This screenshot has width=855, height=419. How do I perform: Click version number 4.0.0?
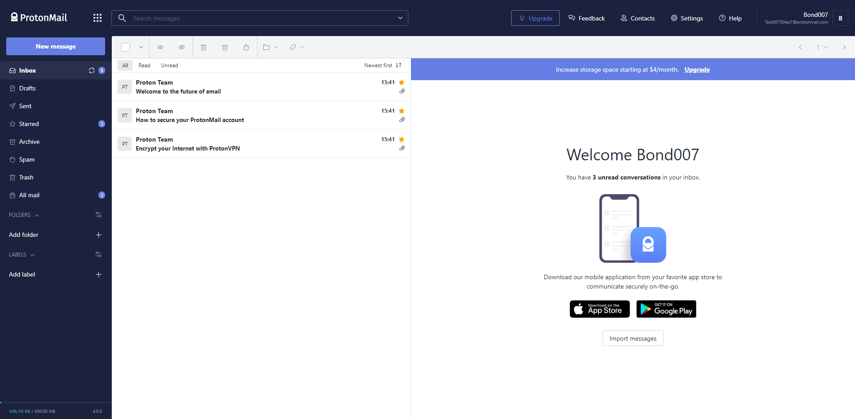pos(97,411)
